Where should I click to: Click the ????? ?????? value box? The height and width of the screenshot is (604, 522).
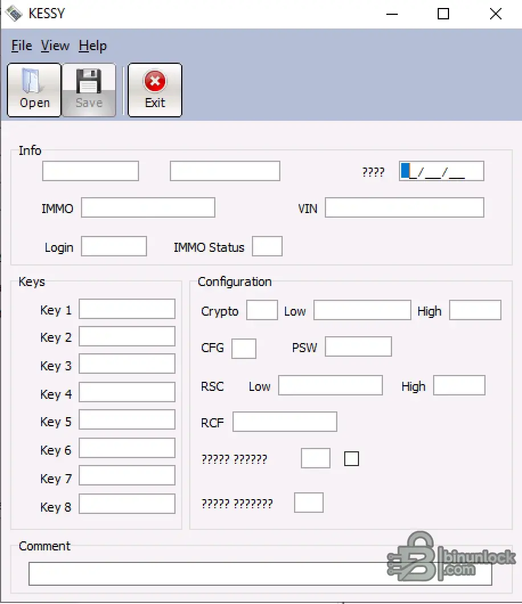coord(316,458)
